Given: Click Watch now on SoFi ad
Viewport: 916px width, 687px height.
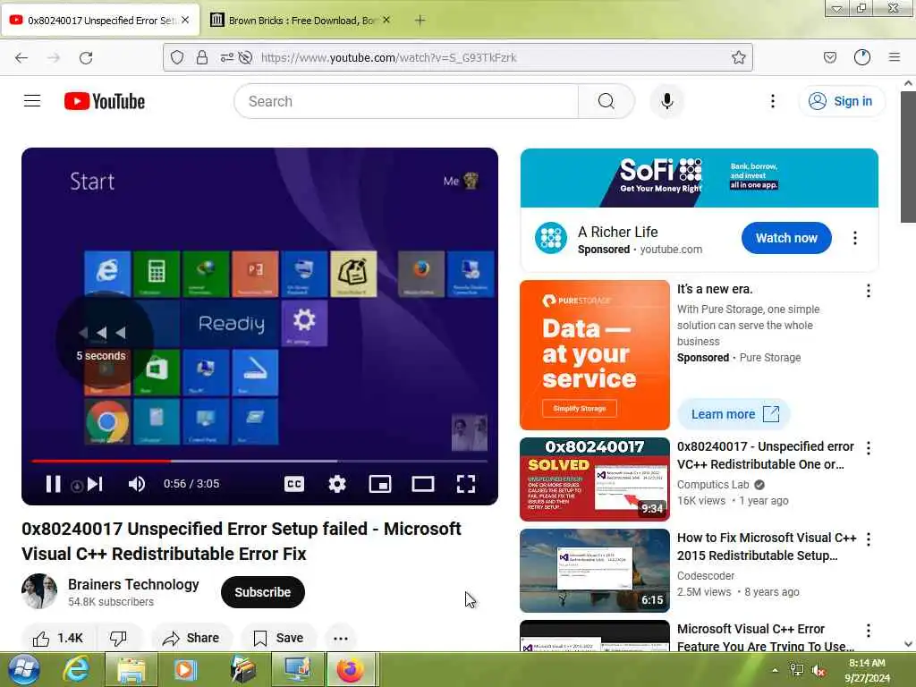Looking at the screenshot, I should click(786, 238).
